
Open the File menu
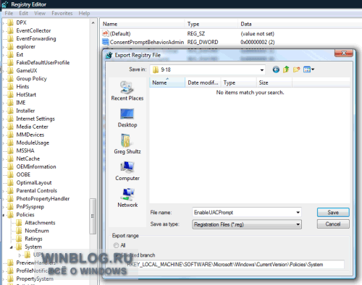(9, 13)
